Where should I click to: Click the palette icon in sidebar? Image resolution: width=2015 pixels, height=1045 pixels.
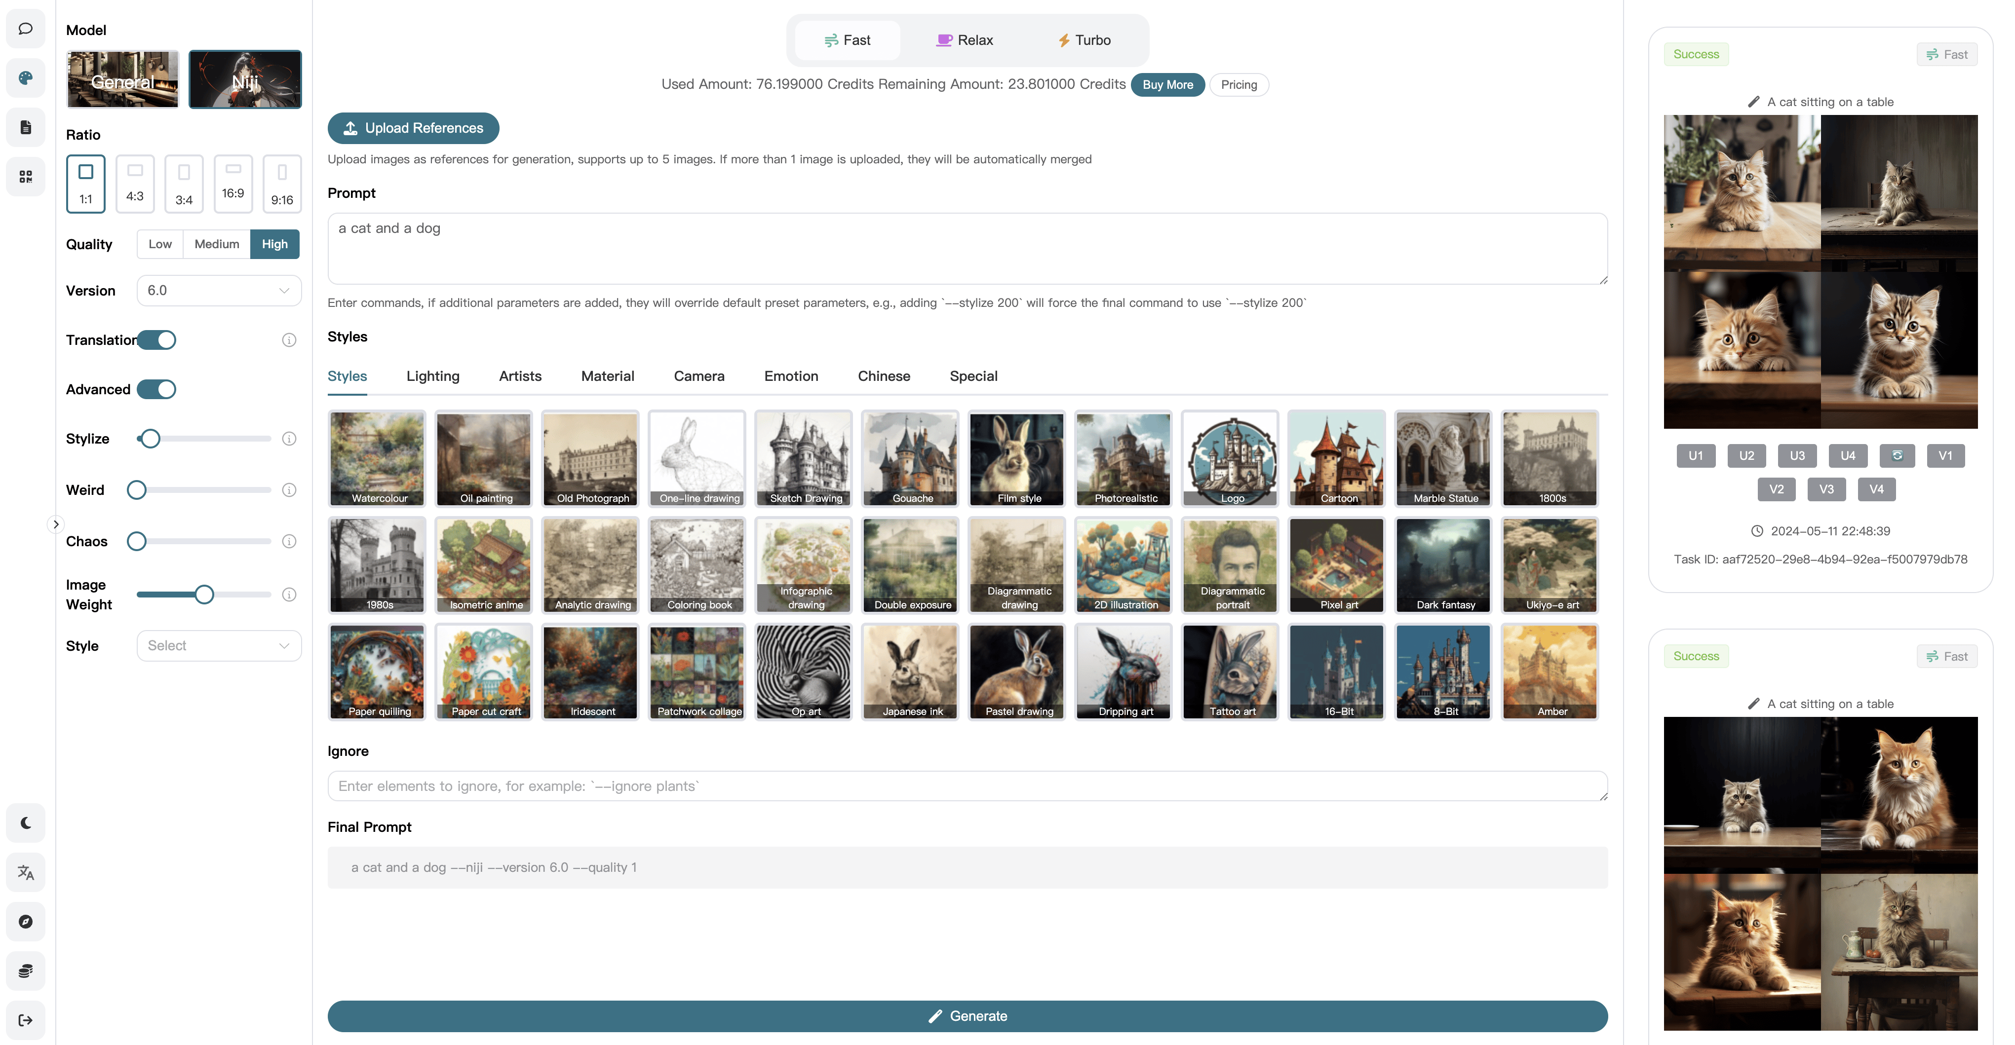pyautogui.click(x=26, y=78)
